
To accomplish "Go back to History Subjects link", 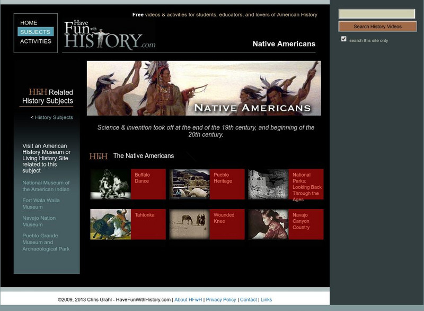I will pyautogui.click(x=54, y=117).
